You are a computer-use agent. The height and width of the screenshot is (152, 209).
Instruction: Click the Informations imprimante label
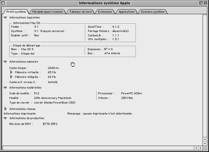point(20,114)
